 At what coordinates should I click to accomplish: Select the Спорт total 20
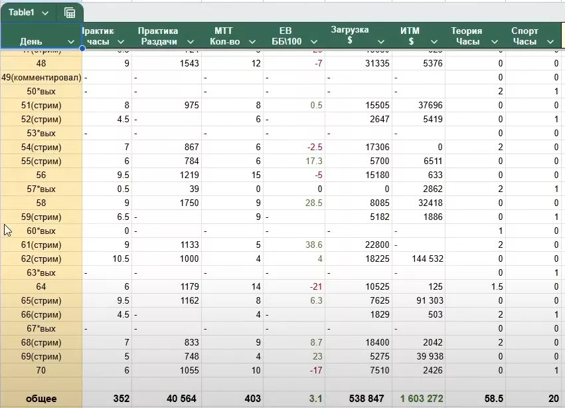click(x=554, y=399)
